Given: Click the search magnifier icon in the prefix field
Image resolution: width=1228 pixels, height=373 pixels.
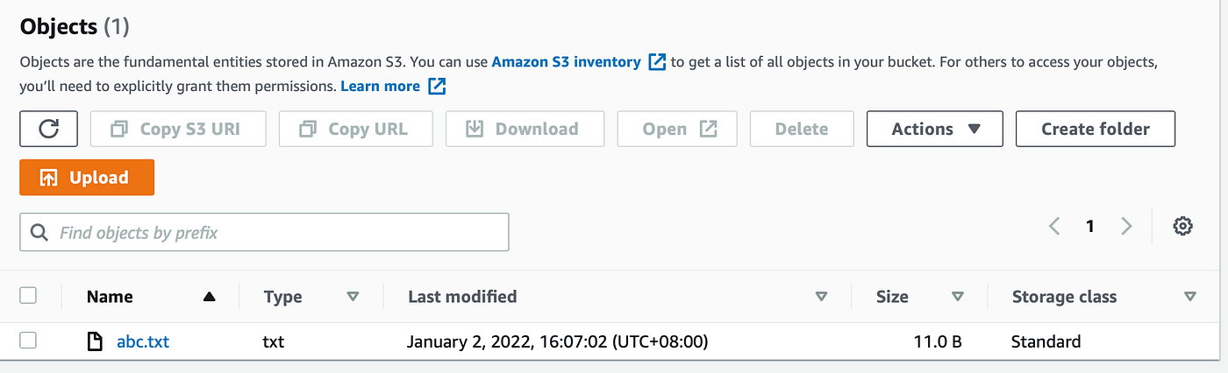Looking at the screenshot, I should [39, 233].
